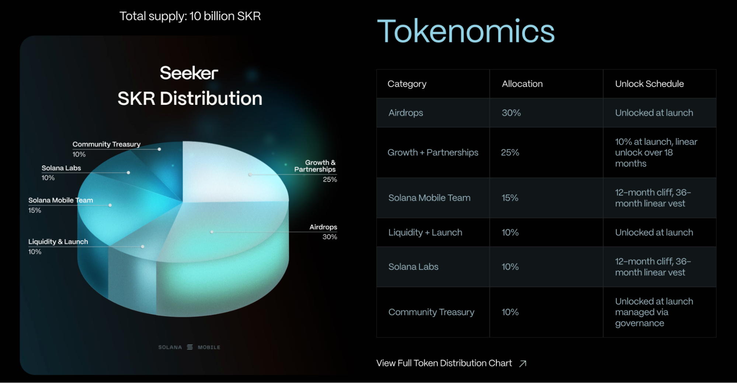Click the Solana Mobile logo icon below the pie chart
This screenshot has width=737, height=383.
190,347
